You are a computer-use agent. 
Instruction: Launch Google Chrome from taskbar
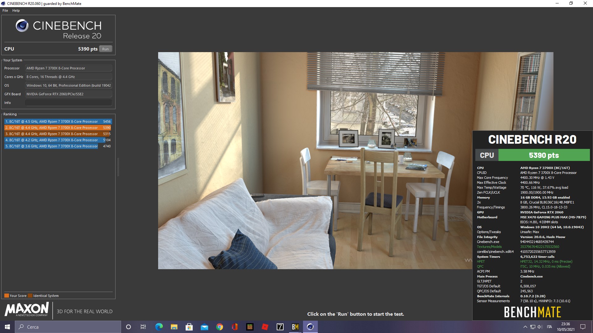pos(219,327)
